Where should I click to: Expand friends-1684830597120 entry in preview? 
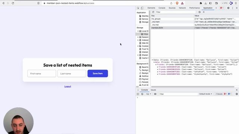[x=158, y=67]
